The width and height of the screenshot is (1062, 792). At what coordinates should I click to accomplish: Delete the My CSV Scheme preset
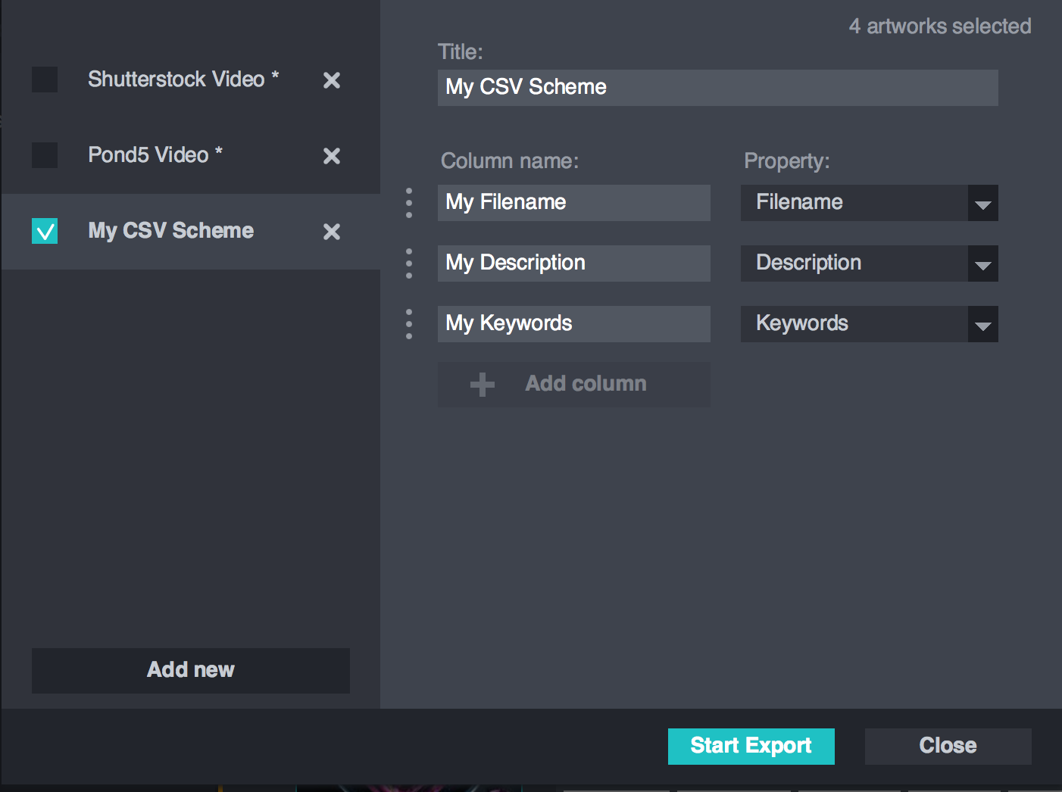click(331, 232)
